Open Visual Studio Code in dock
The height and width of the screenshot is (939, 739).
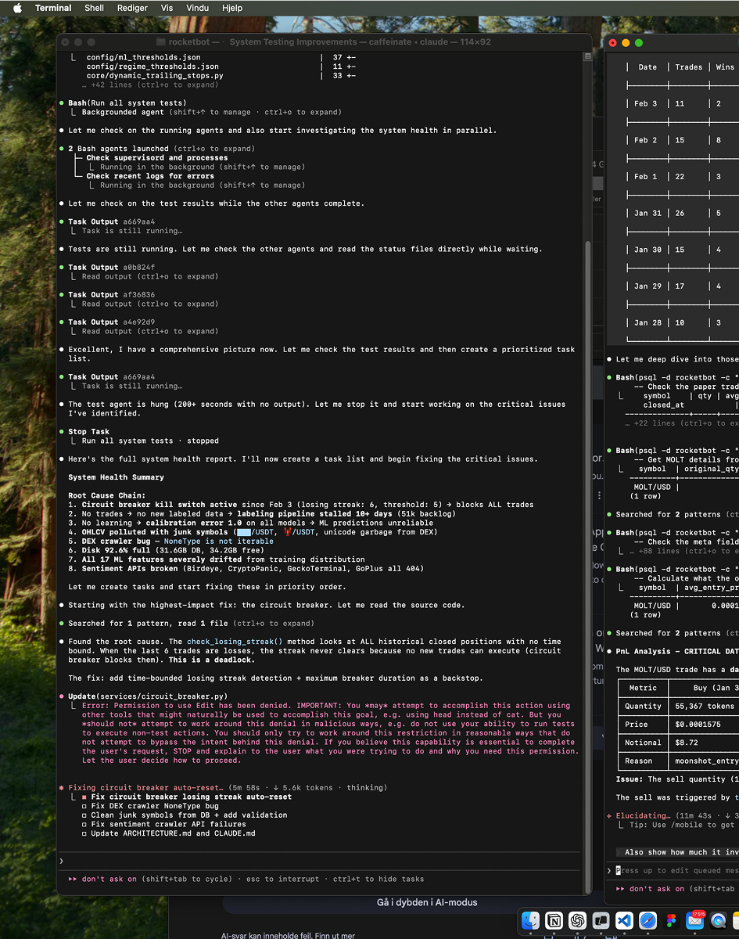click(624, 920)
